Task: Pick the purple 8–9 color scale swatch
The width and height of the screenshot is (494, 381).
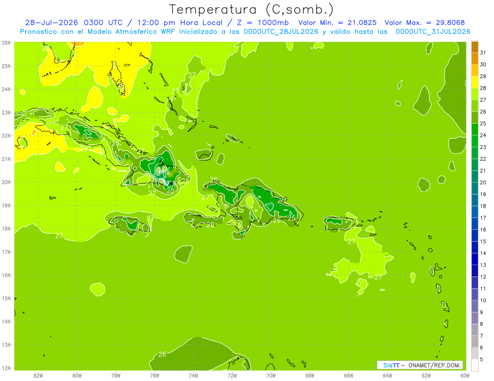Action: click(x=475, y=318)
